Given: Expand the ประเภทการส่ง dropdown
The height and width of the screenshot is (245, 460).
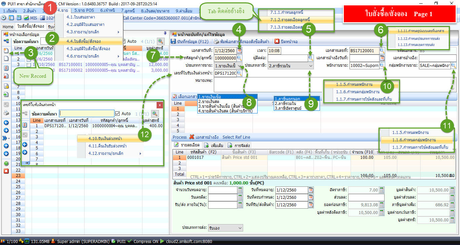Looking at the screenshot, I should click(x=240, y=228).
